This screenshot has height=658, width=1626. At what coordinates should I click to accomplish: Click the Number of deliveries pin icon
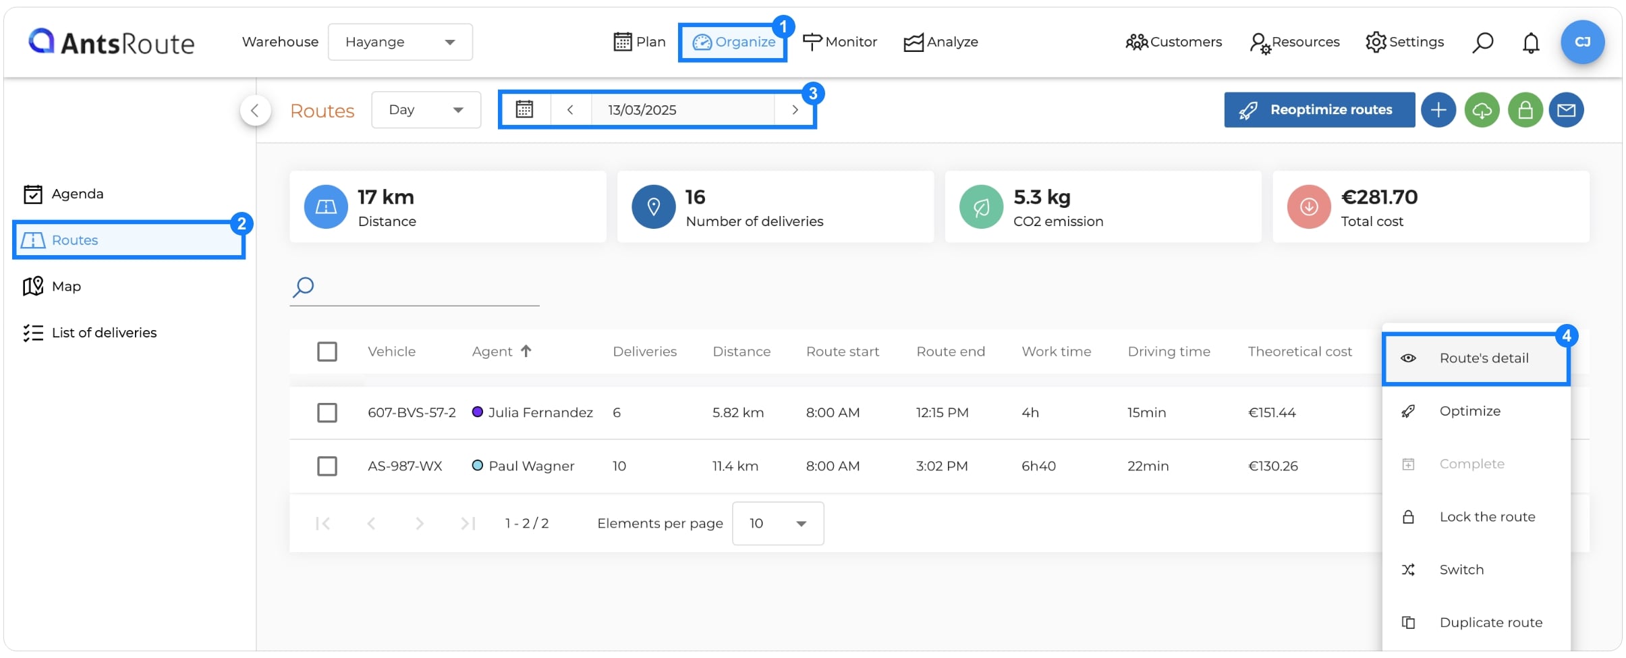point(653,207)
